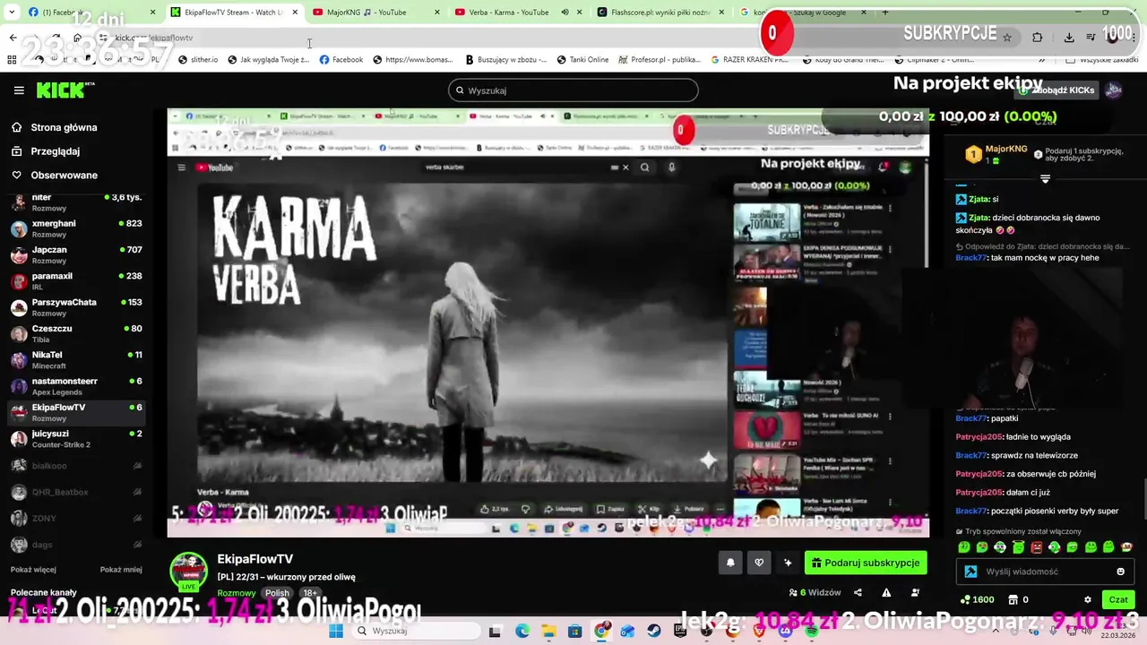Click the Wyślij wiadomość chat input
1147x645 pixels.
1044,572
